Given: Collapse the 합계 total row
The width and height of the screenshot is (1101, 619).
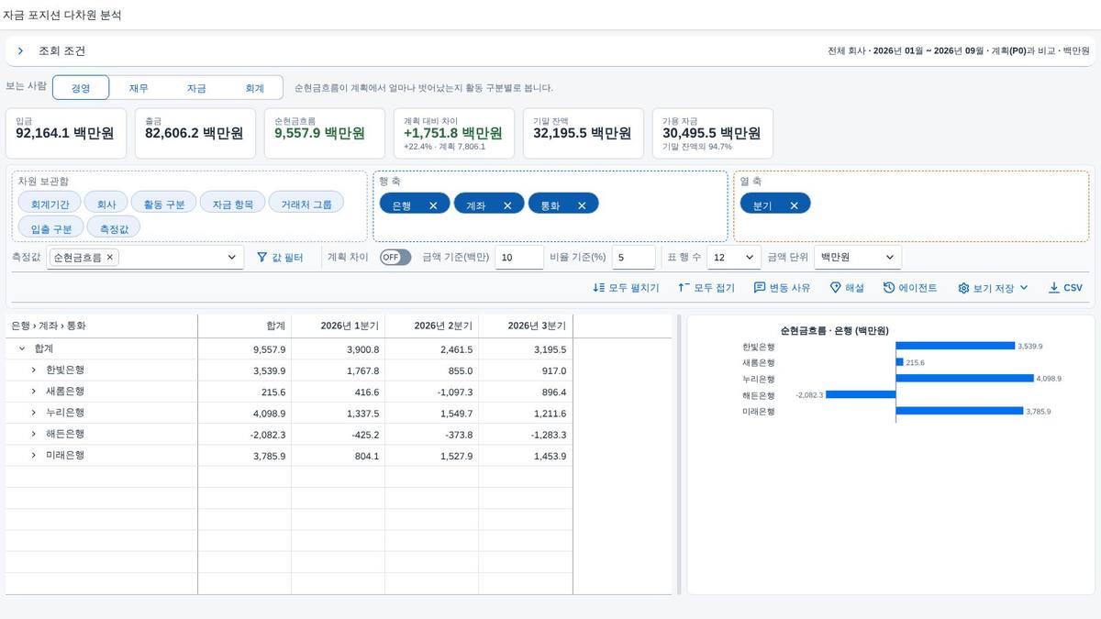Looking at the screenshot, I should coord(21,348).
